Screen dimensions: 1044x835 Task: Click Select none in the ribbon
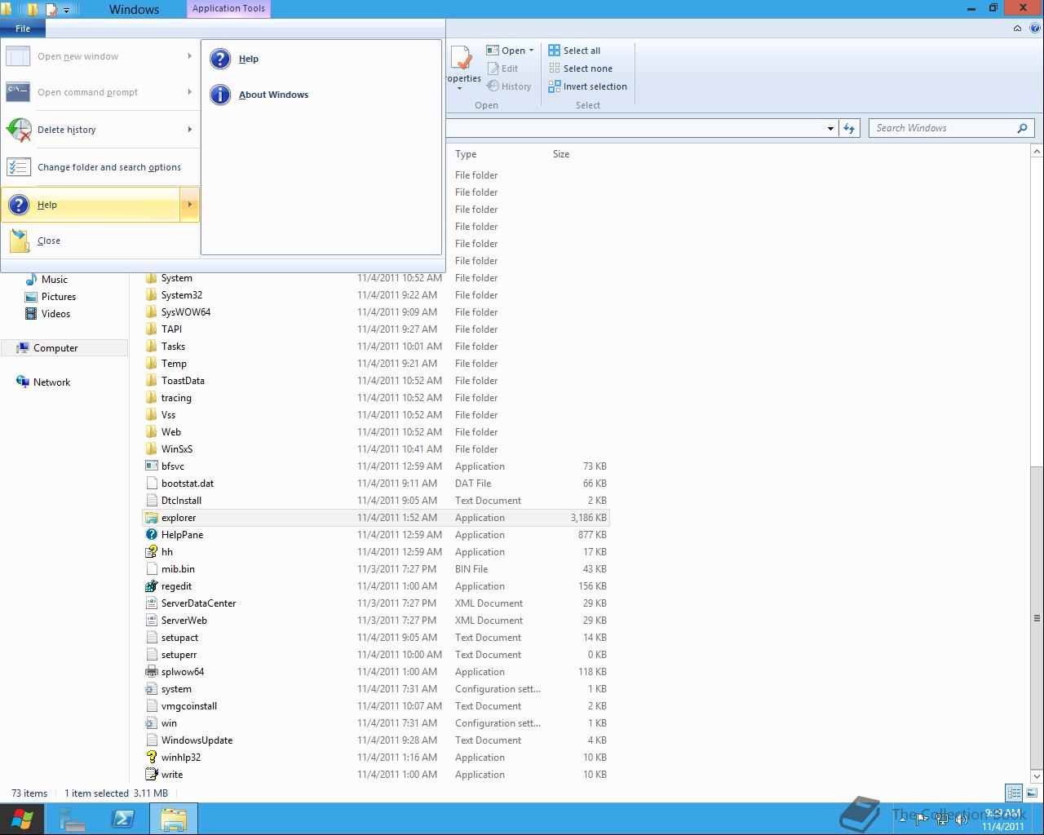(x=580, y=68)
